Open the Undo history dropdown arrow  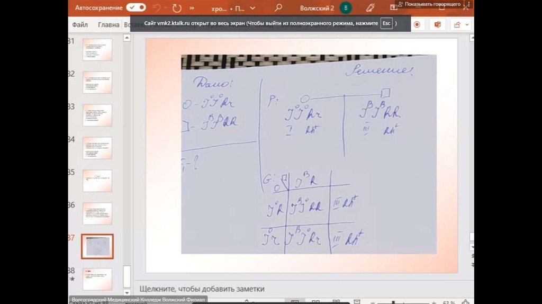pos(165,7)
